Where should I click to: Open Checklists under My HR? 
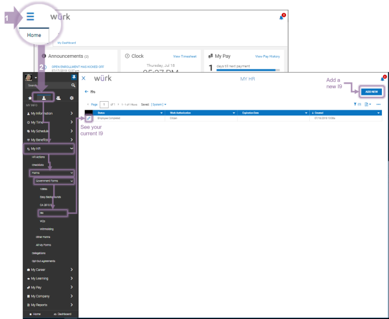(x=38, y=165)
